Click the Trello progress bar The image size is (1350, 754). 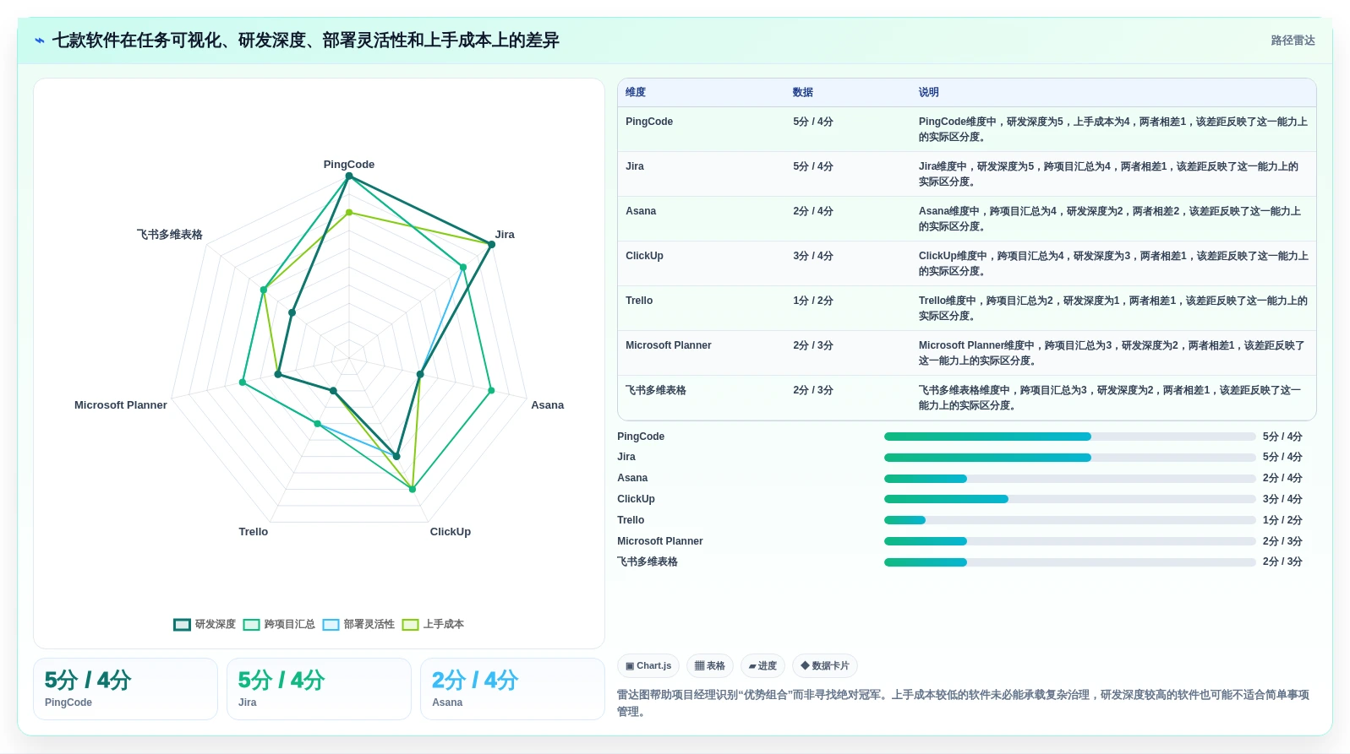coord(1069,520)
